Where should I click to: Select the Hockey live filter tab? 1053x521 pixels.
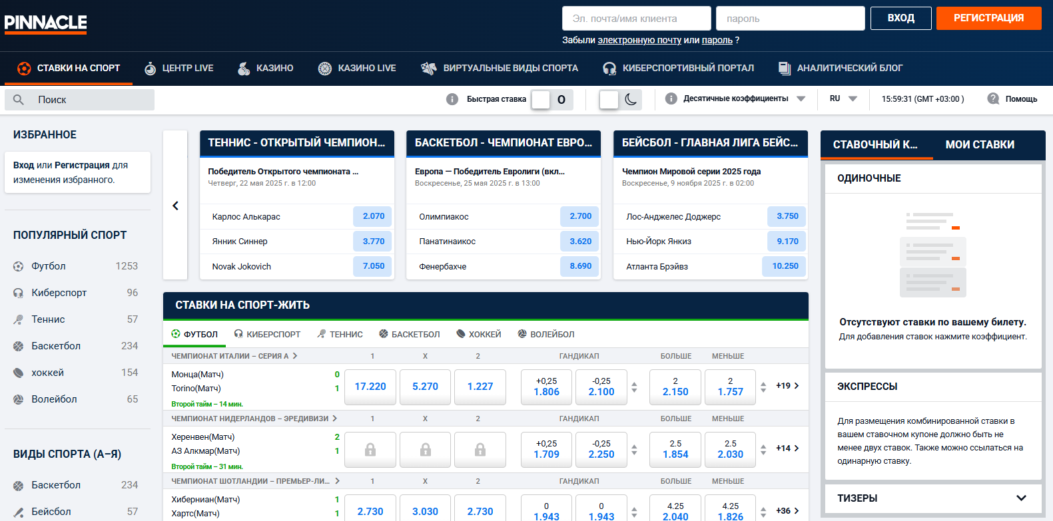478,334
